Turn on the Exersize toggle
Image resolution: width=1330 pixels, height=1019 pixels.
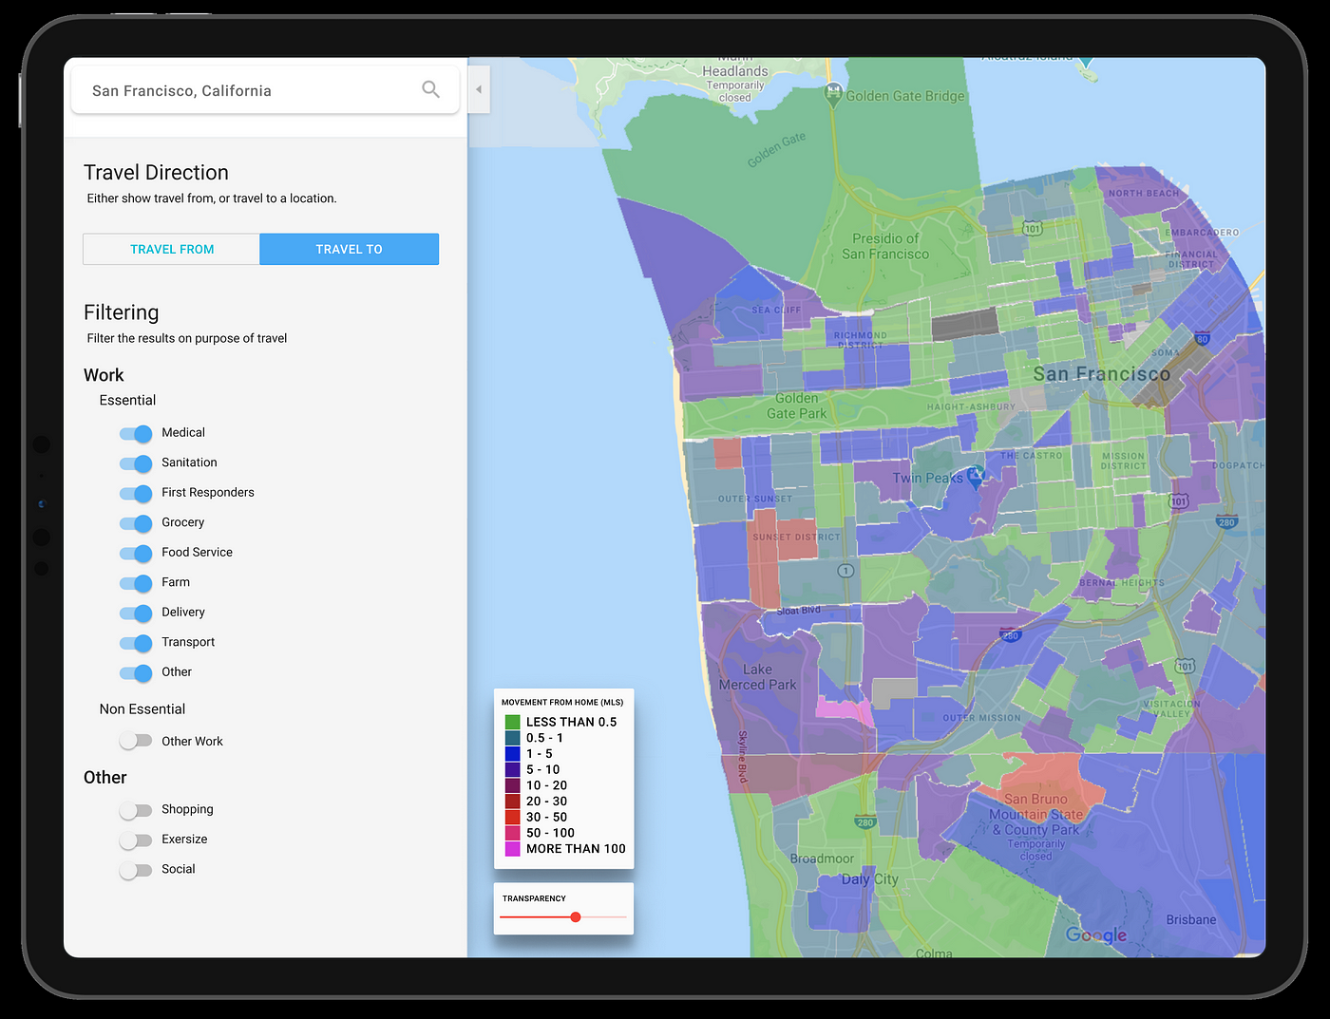pyautogui.click(x=136, y=840)
